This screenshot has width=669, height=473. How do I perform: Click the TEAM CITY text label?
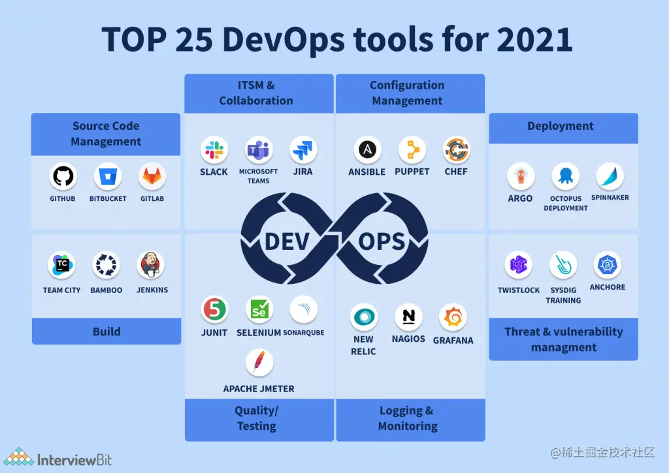pos(62,290)
